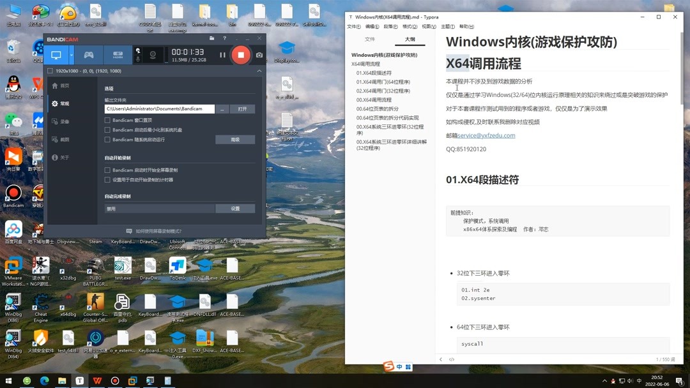Switch Bandicam to HDMI device recording mode
Viewport: 690px width, 388px height.
point(118,54)
